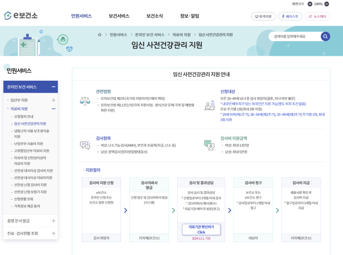The image size is (343, 255).
Task: Select 임신 사전건강관리 지원 sidebar item
Action: pyautogui.click(x=30, y=124)
